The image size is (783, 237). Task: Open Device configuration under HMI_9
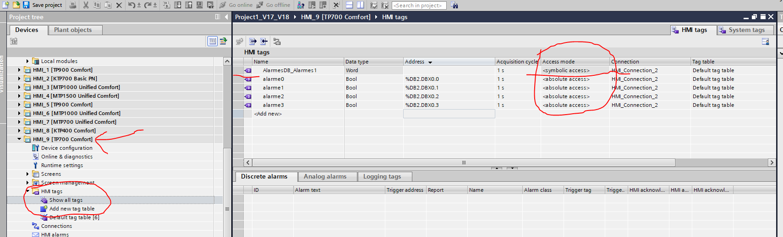66,148
